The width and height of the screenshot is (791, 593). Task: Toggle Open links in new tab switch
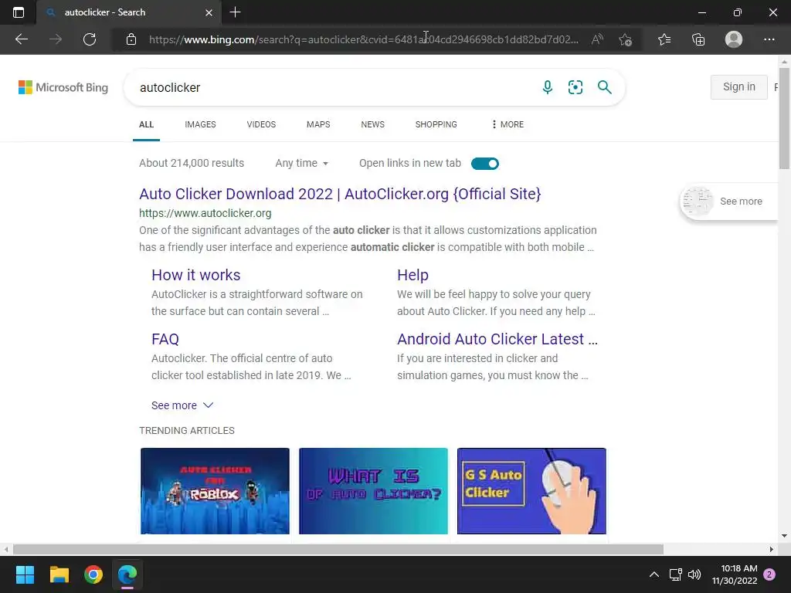click(485, 164)
